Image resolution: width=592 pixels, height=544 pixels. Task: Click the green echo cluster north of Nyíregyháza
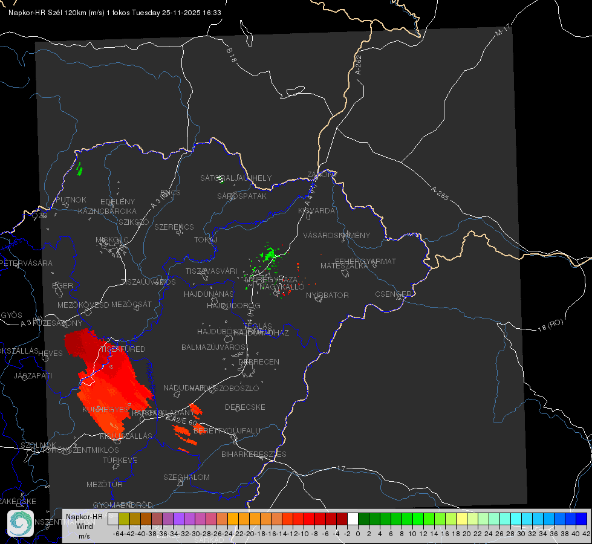click(x=269, y=256)
